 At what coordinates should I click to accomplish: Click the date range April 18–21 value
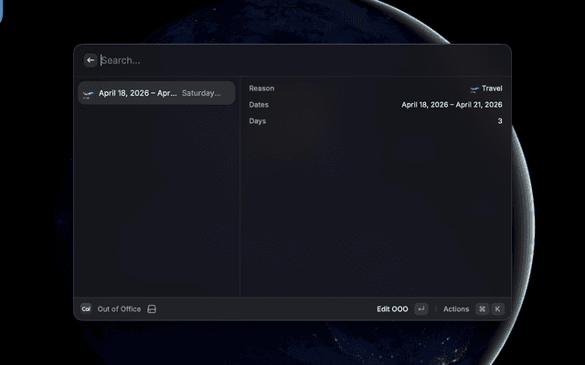pyautogui.click(x=452, y=105)
